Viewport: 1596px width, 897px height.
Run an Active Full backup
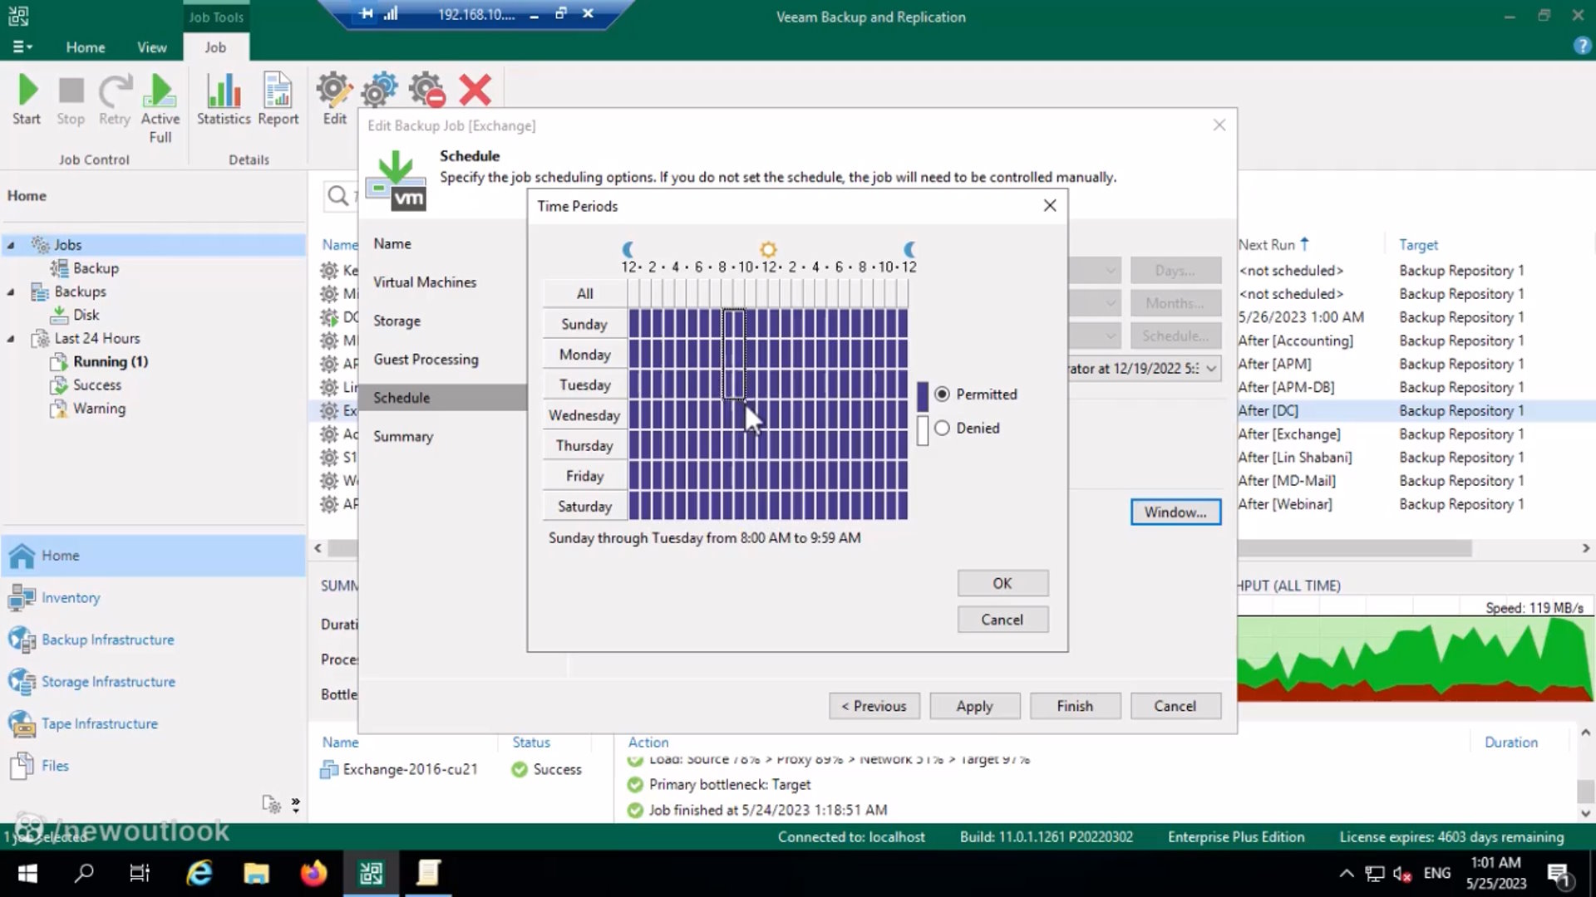tap(160, 108)
